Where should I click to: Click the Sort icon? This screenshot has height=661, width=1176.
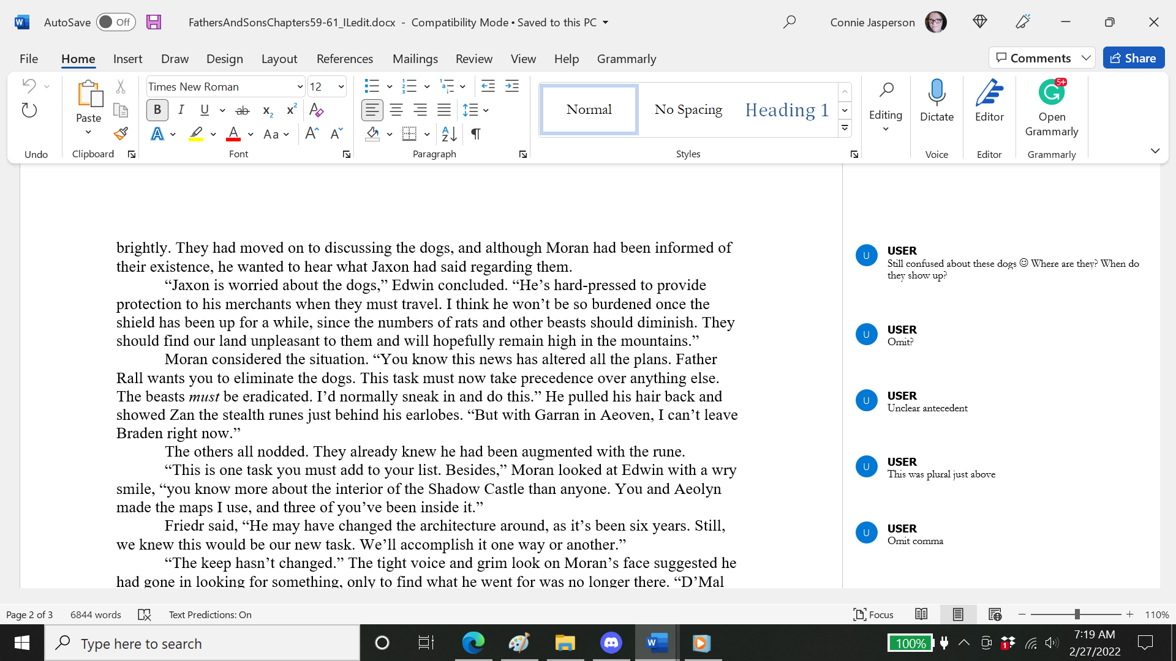[x=449, y=133]
